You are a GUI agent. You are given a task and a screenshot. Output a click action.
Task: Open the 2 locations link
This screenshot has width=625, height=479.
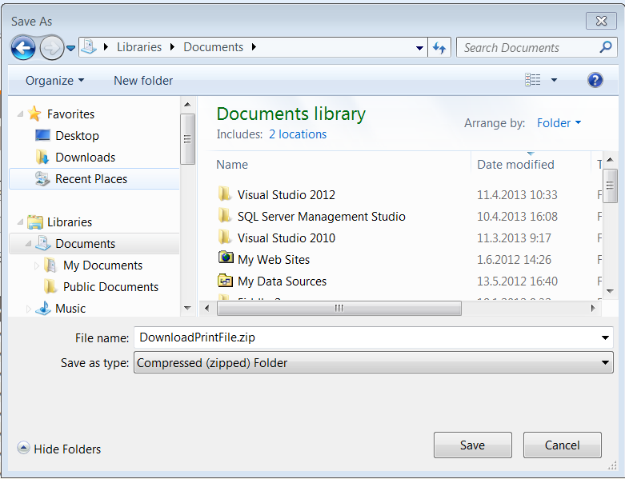[298, 134]
